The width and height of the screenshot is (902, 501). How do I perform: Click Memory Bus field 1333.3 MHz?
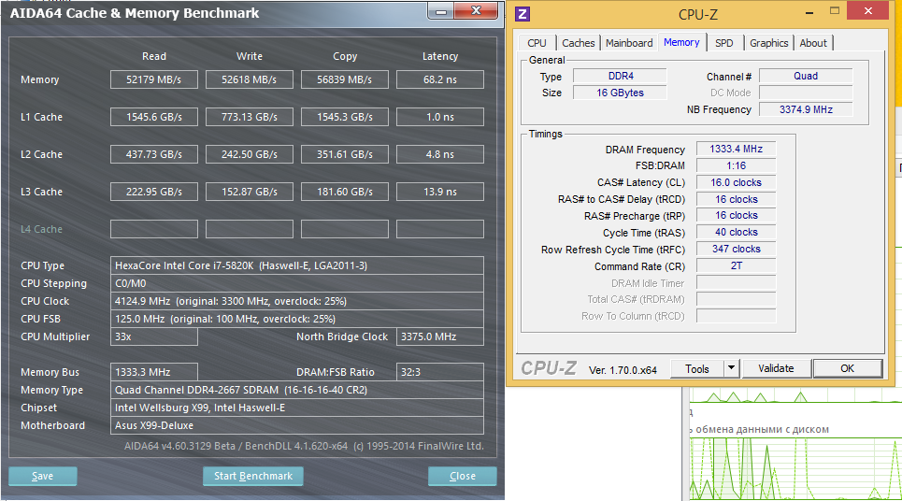[154, 372]
